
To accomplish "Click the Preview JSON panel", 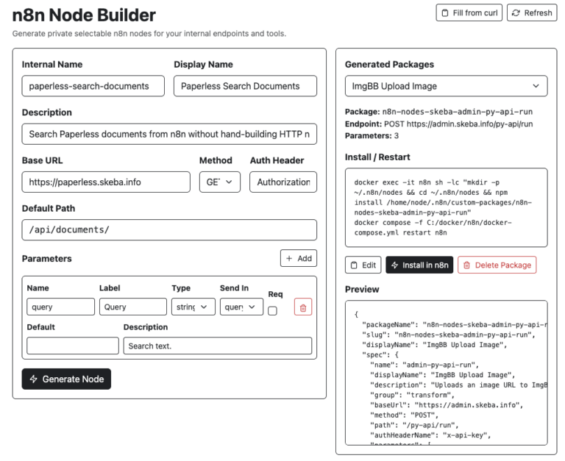I will click(x=446, y=373).
